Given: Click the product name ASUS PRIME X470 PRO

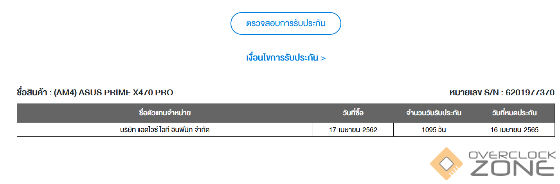Looking at the screenshot, I should coord(126,93).
